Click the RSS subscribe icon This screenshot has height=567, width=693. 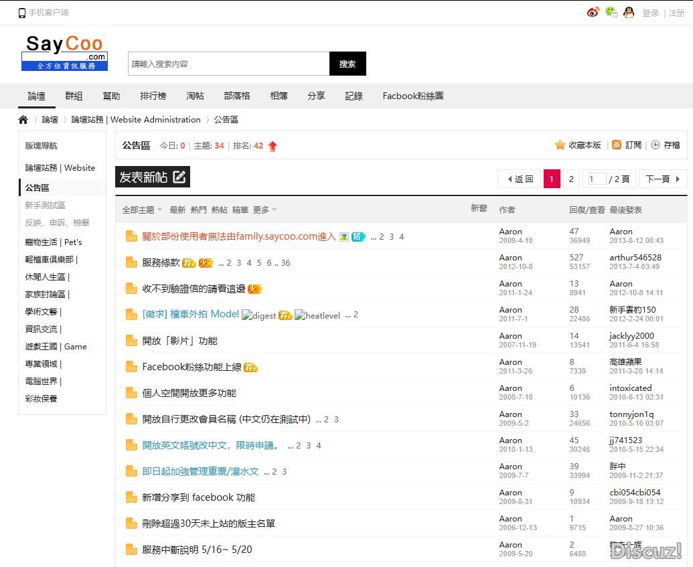(617, 145)
